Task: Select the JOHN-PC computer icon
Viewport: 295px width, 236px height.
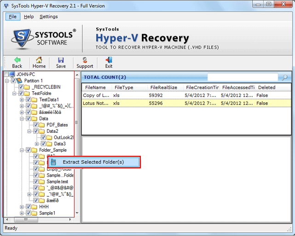Action: tap(12, 74)
